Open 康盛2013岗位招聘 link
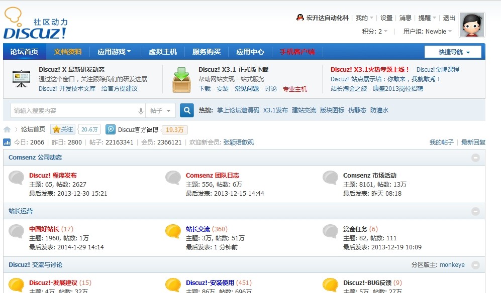Viewport: 501px width, 293px height. tap(398, 89)
